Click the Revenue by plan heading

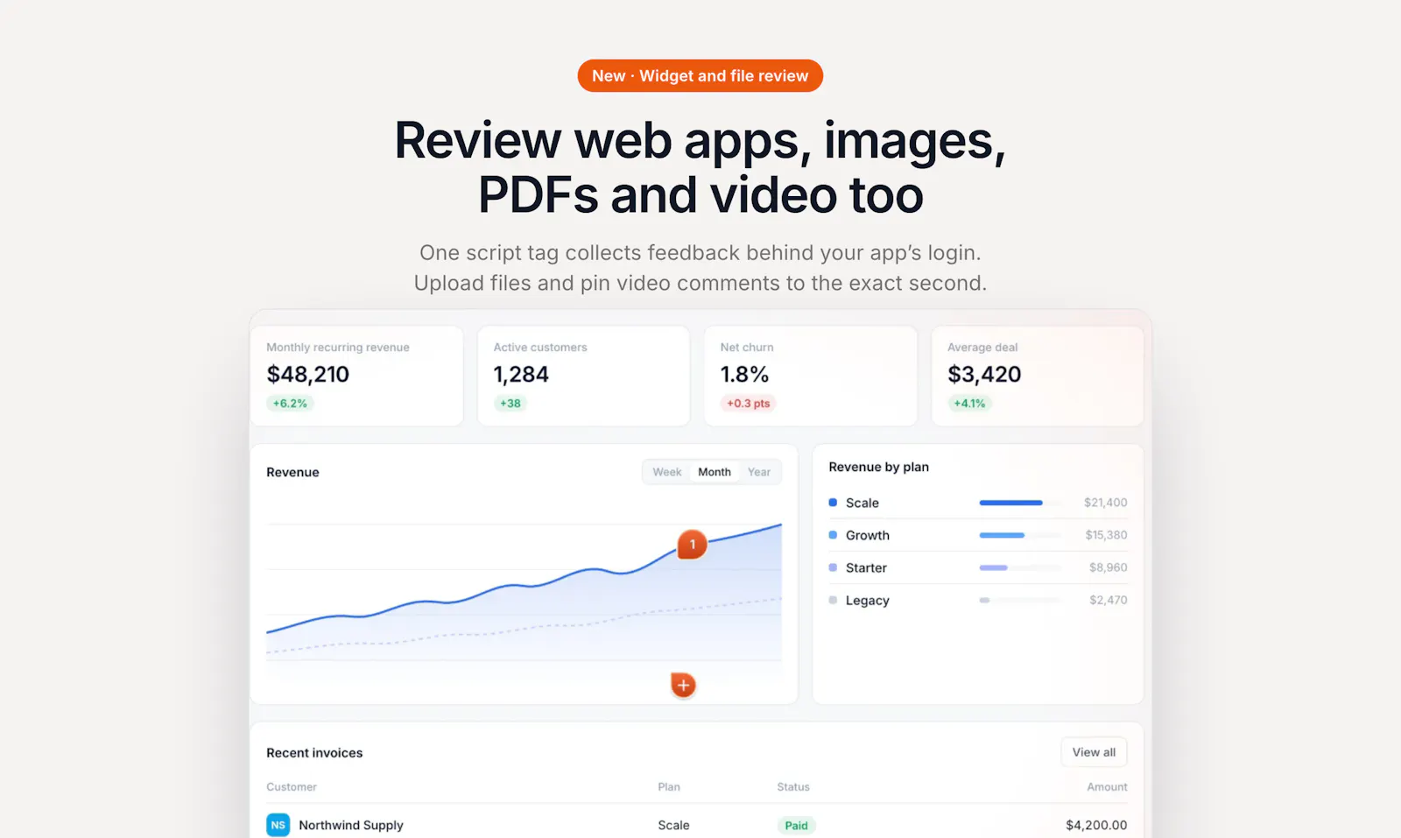[x=878, y=468]
